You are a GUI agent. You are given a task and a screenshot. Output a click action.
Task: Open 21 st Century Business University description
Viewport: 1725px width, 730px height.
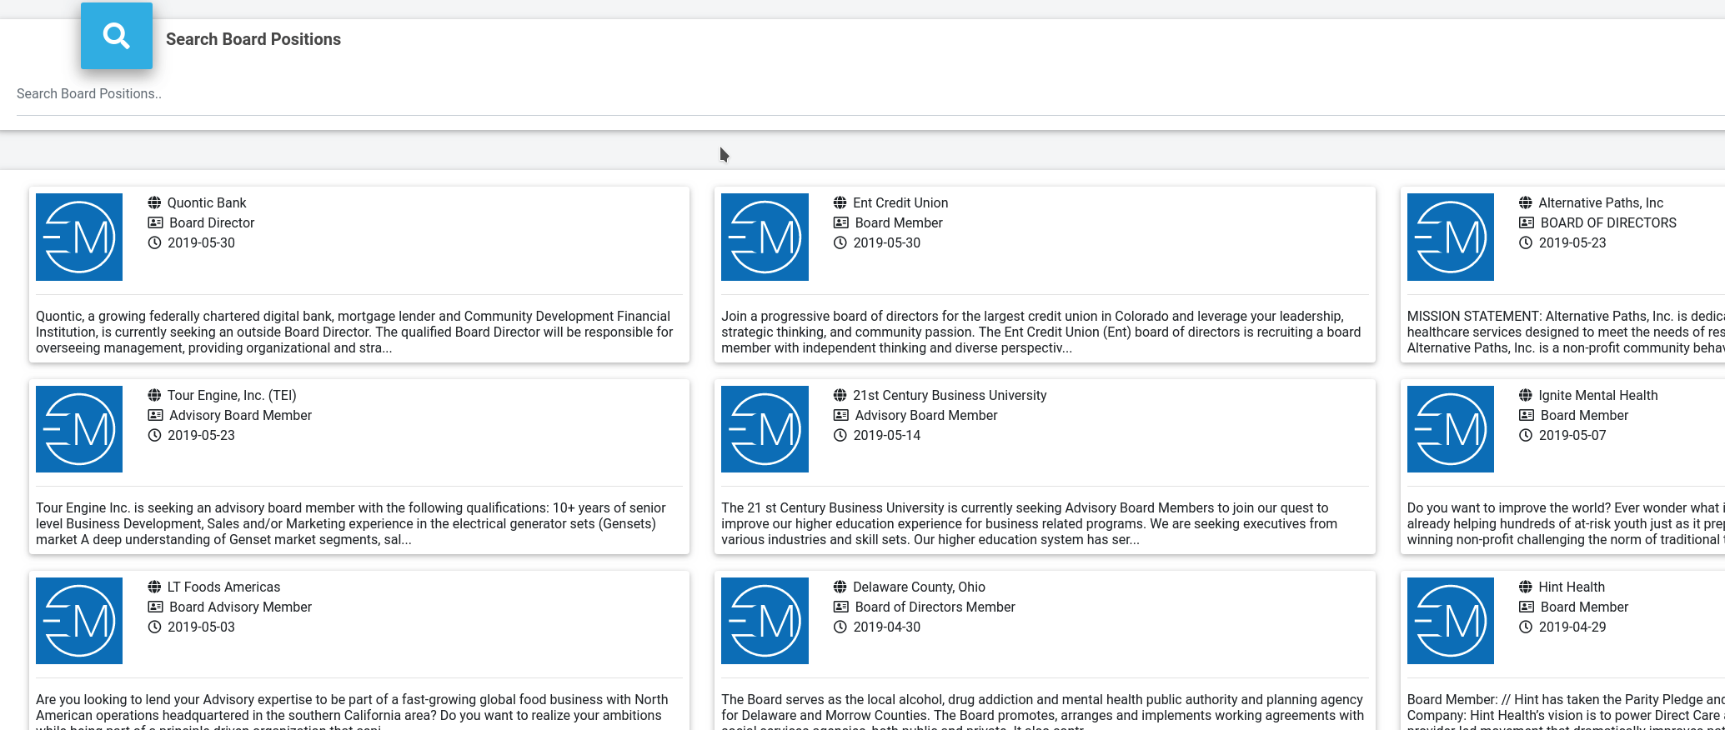tap(1030, 523)
